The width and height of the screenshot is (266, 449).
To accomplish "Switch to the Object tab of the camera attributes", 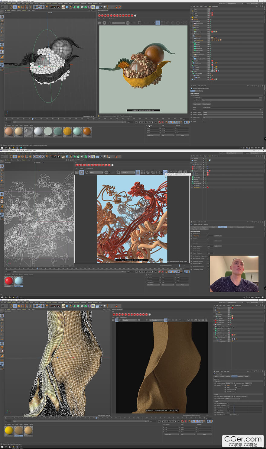I will 213,227.
